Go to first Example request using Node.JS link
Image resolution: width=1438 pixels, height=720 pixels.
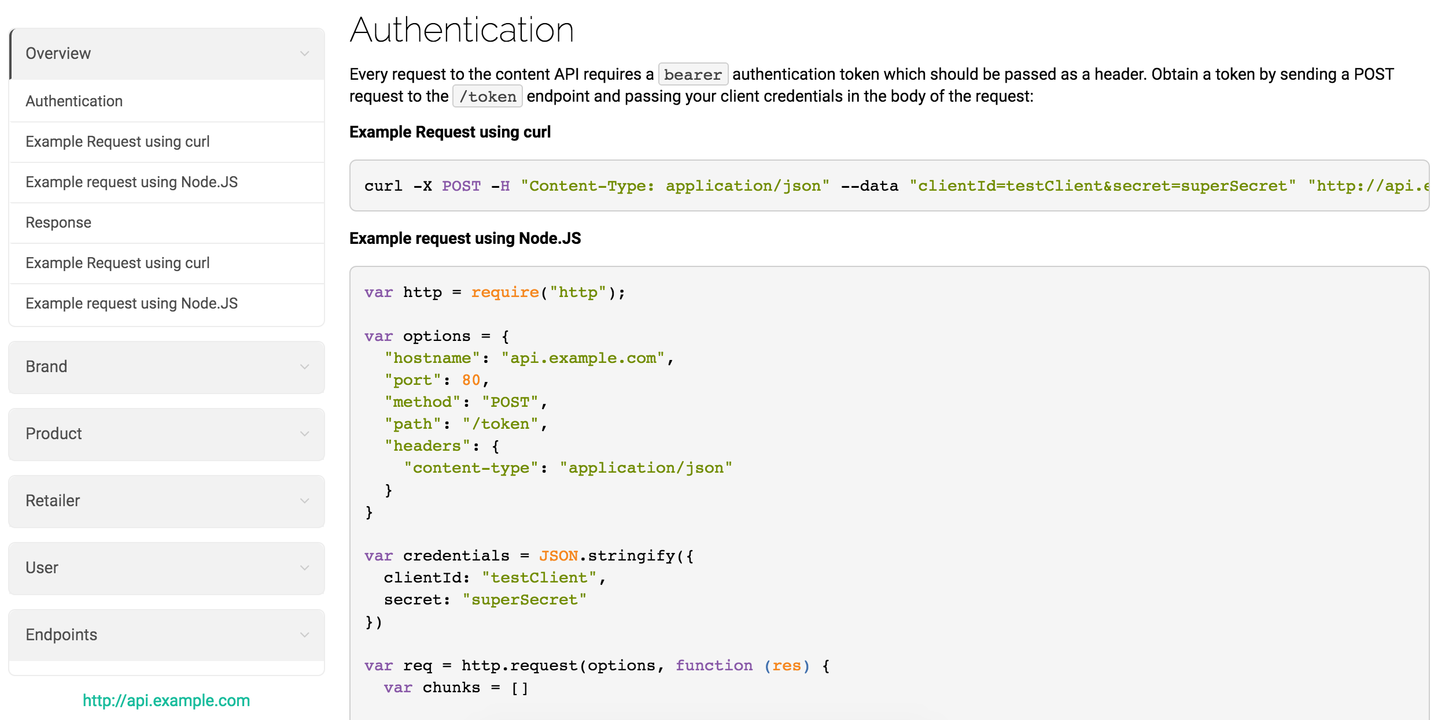(x=131, y=182)
